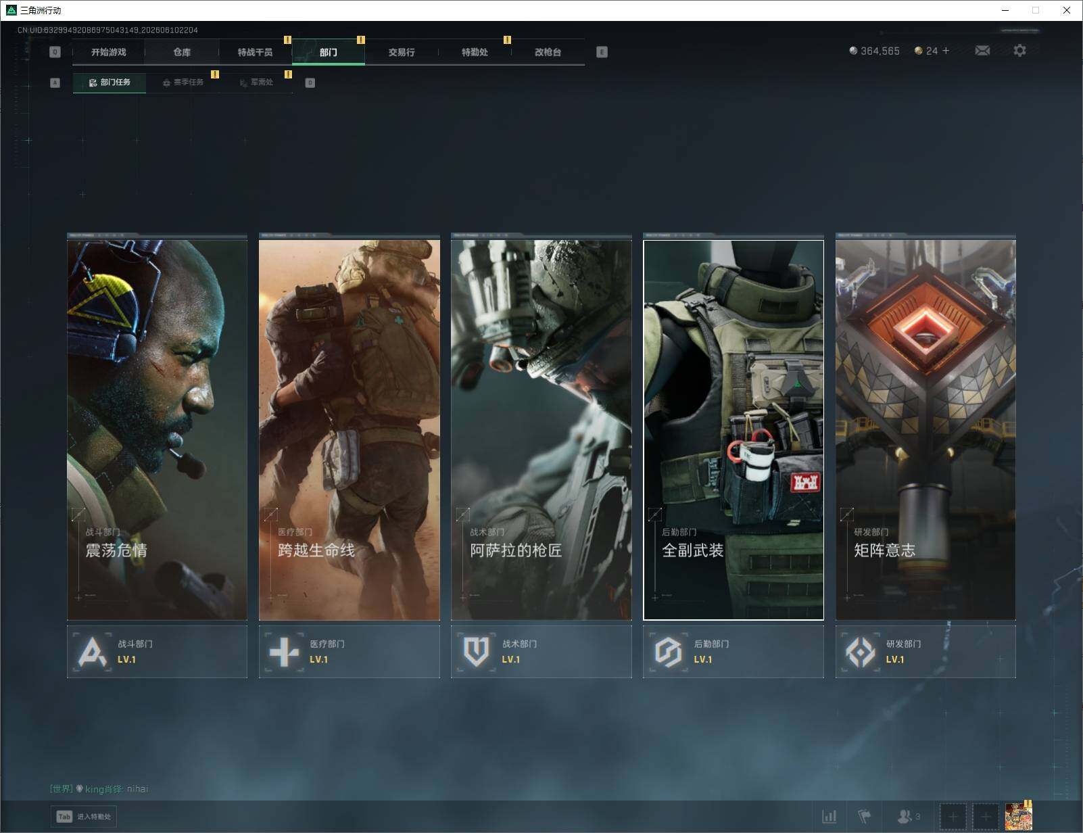The height and width of the screenshot is (833, 1083).
Task: Click the 研发部门 LV.1 level label
Action: click(x=895, y=659)
